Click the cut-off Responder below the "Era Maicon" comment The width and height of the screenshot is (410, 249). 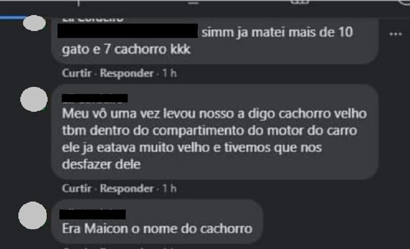tap(127, 248)
